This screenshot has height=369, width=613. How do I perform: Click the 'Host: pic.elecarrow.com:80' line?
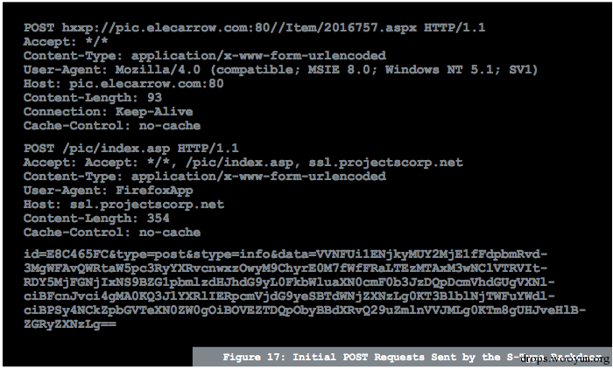pos(123,84)
